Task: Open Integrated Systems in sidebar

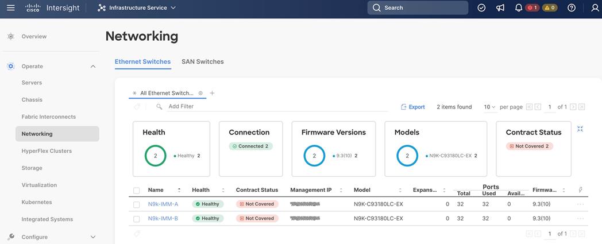Action: (47, 219)
